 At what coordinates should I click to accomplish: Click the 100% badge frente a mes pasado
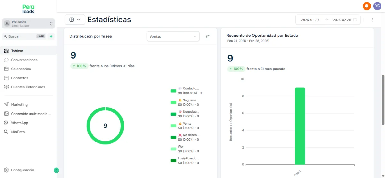click(236, 69)
